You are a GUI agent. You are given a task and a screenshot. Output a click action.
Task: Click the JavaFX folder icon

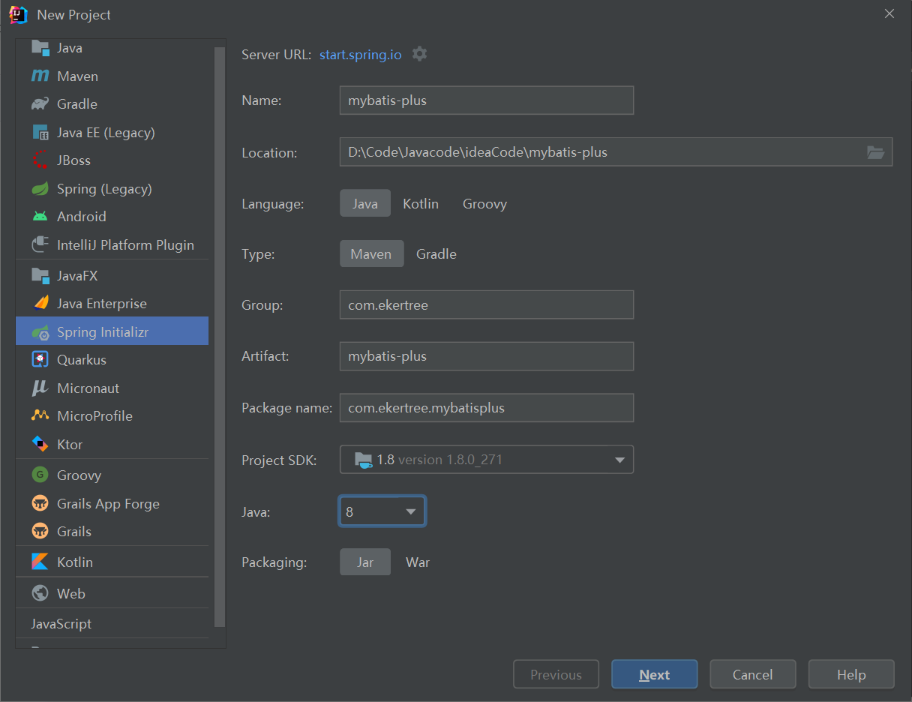pyautogui.click(x=40, y=276)
